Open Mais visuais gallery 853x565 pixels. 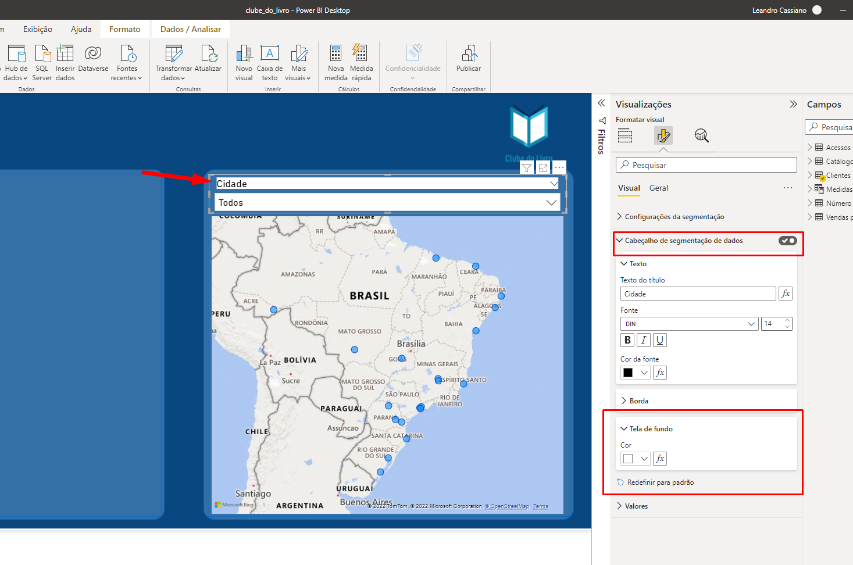tap(298, 63)
